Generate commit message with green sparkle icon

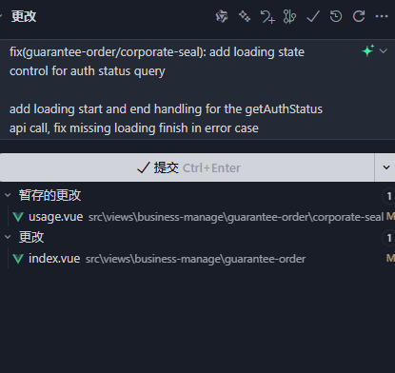coord(368,50)
